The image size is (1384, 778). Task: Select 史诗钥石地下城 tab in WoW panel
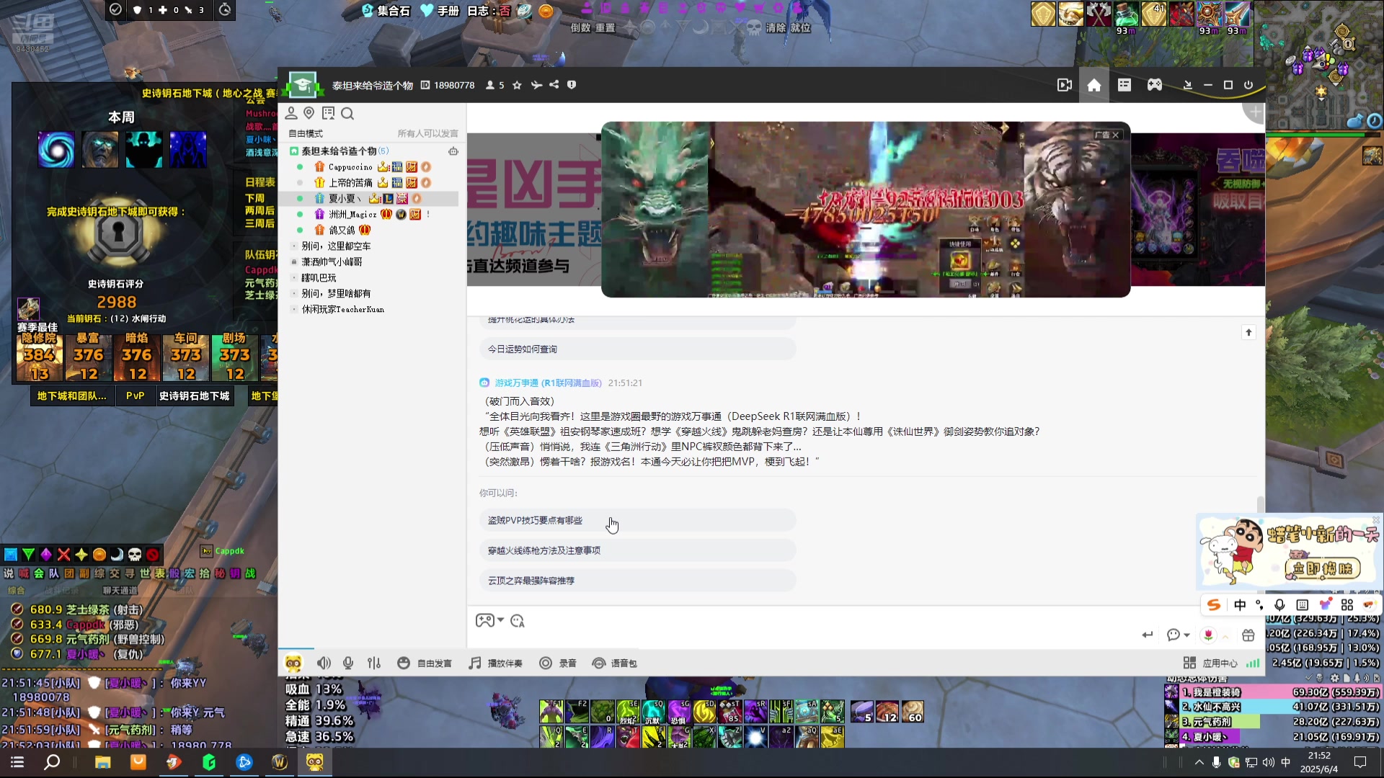point(195,396)
